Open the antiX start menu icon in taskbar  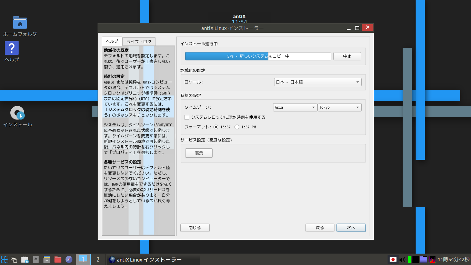[5, 259]
